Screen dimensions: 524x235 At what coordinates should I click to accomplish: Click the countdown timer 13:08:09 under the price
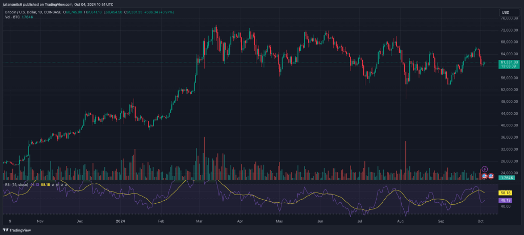[509, 66]
